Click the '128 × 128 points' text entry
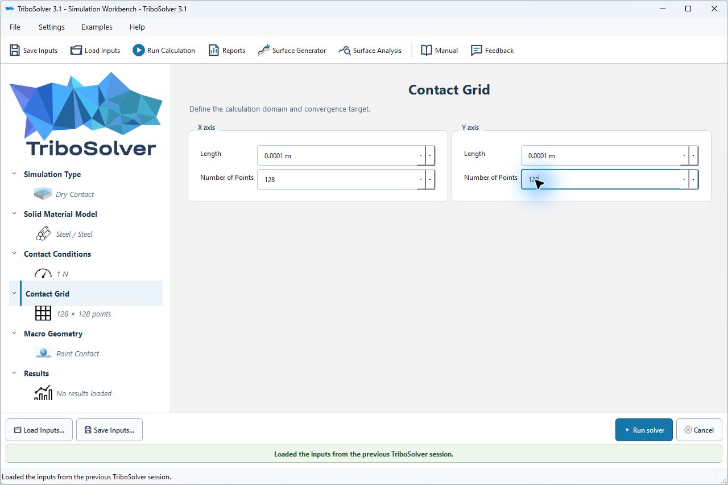This screenshot has height=485, width=728. 84,314
